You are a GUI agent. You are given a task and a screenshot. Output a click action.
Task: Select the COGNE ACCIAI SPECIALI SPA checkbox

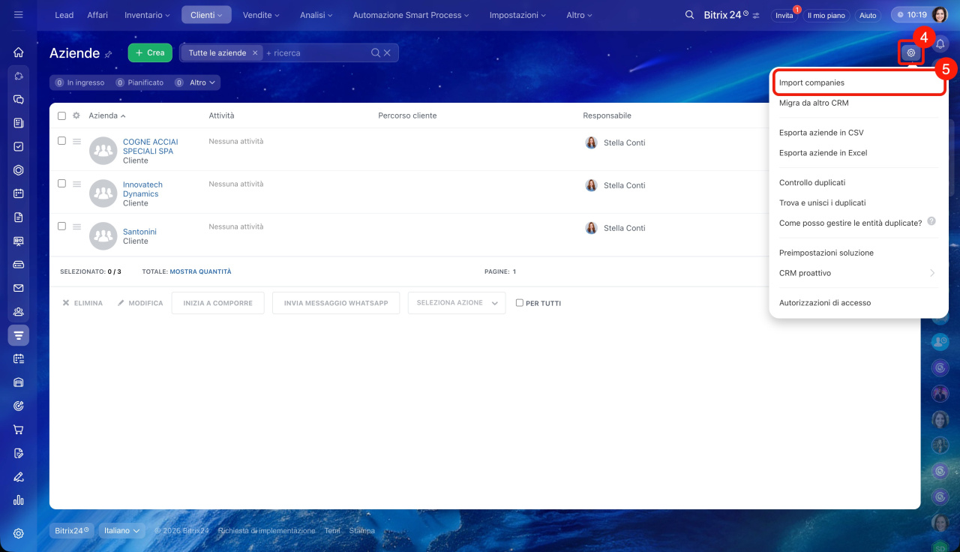62,141
